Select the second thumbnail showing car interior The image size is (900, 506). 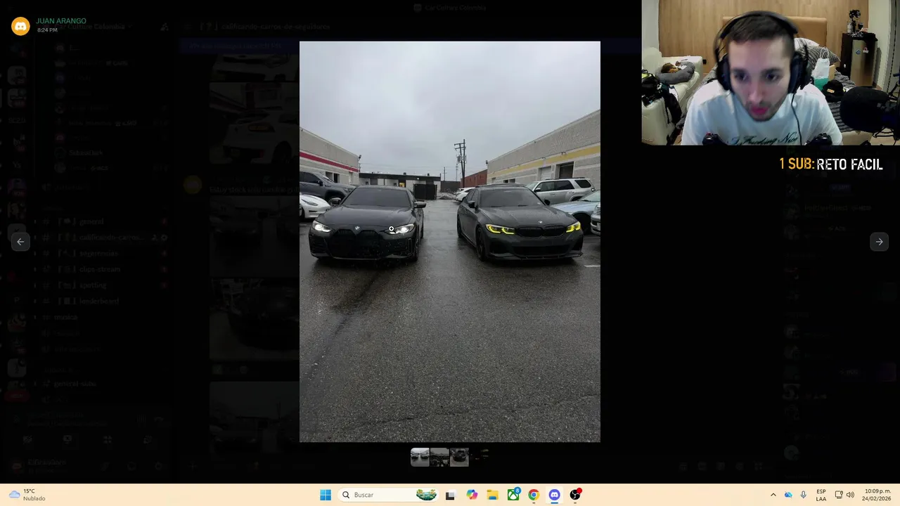click(439, 458)
